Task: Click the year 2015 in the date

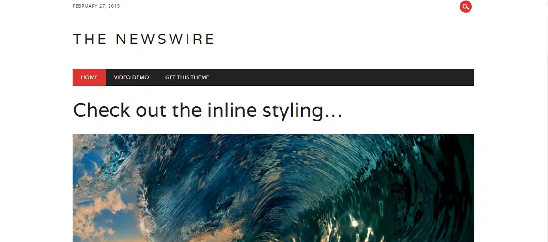Action: [114, 6]
